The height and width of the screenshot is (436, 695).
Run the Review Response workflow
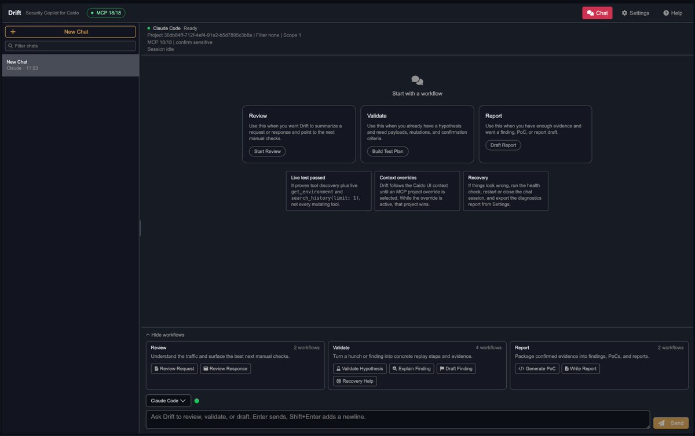[225, 369]
